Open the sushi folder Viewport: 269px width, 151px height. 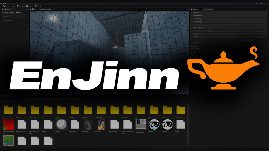point(154,110)
